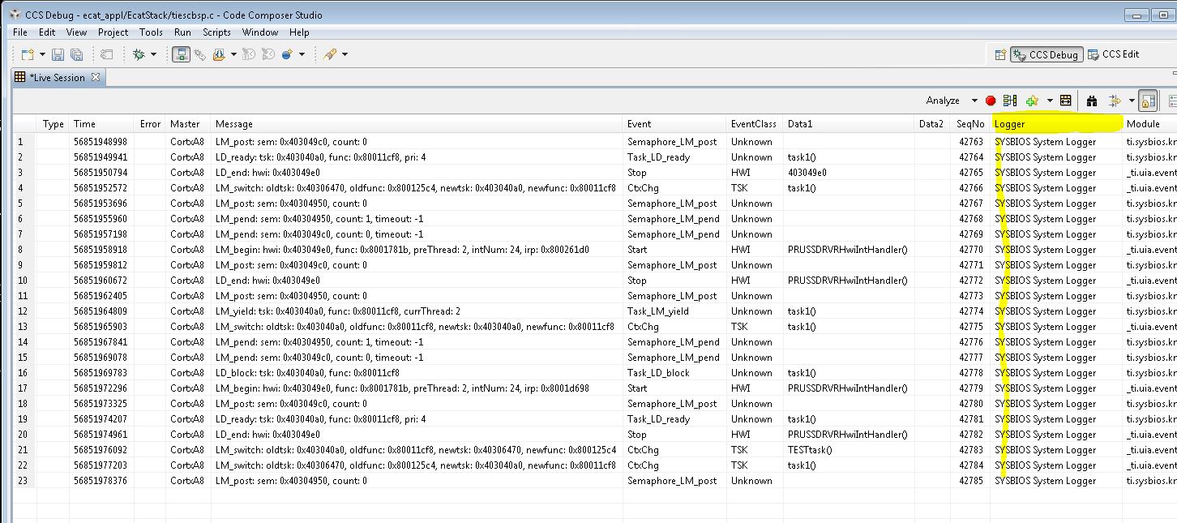
Task: Click the star bookmark icon in the session toolbar
Action: (1032, 101)
